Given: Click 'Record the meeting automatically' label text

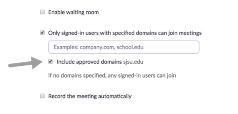Looking at the screenshot, I should point(90,96).
